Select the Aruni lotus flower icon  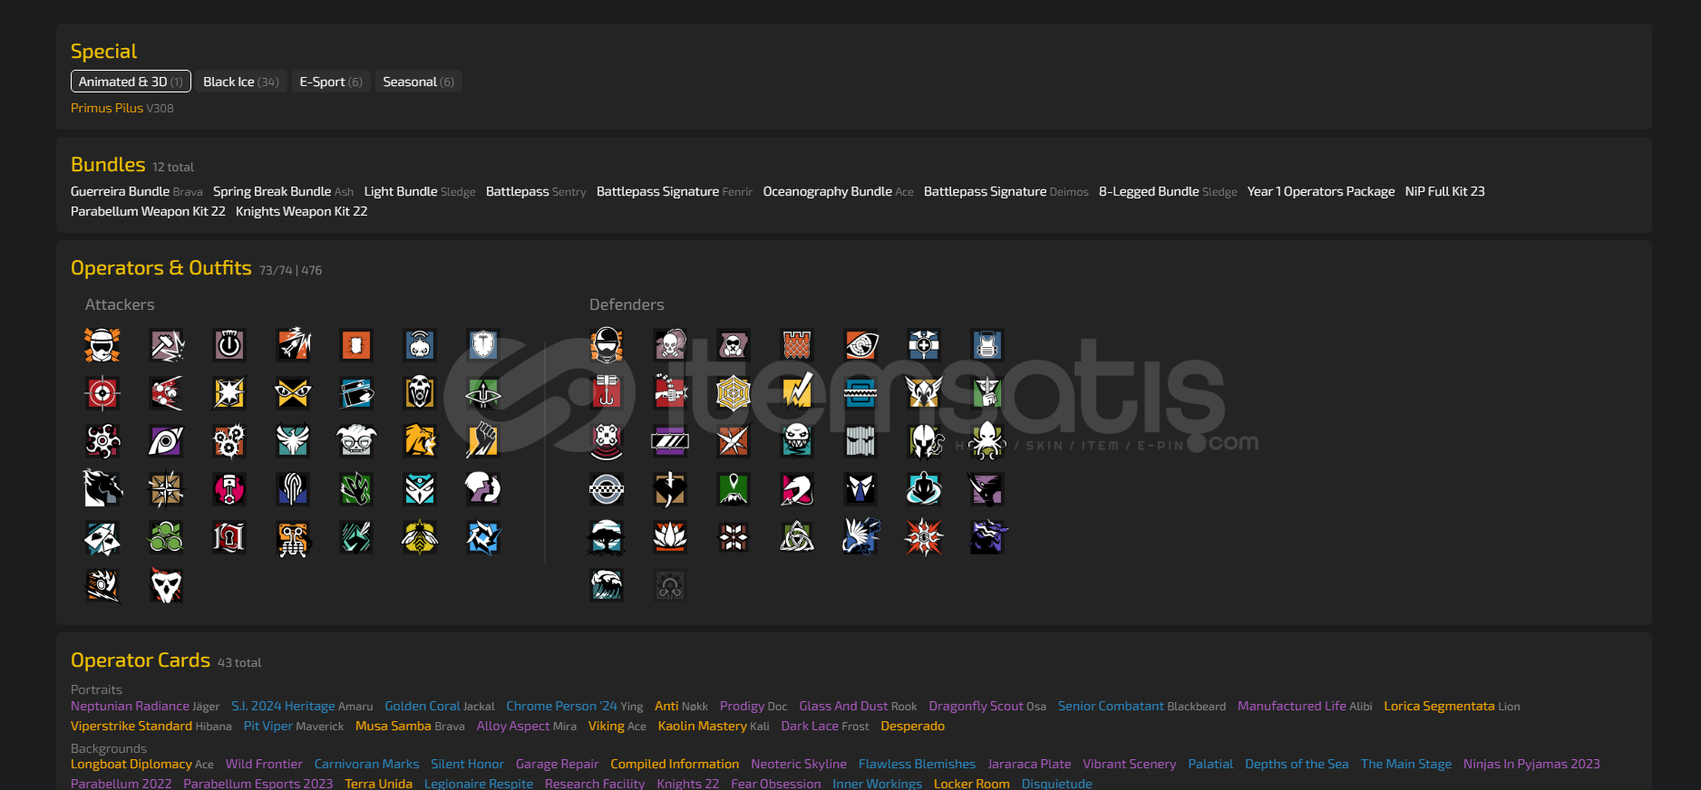670,537
